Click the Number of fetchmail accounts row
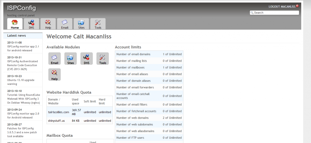Viewport: 311px width, 143px height. (x=149, y=111)
